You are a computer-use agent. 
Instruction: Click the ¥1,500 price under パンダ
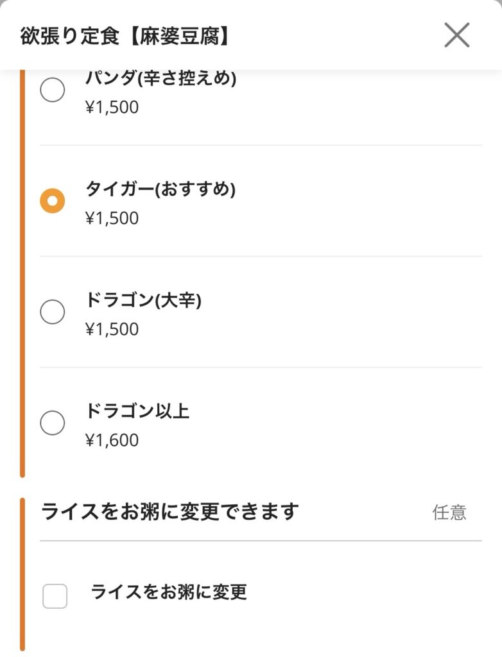pyautogui.click(x=112, y=107)
